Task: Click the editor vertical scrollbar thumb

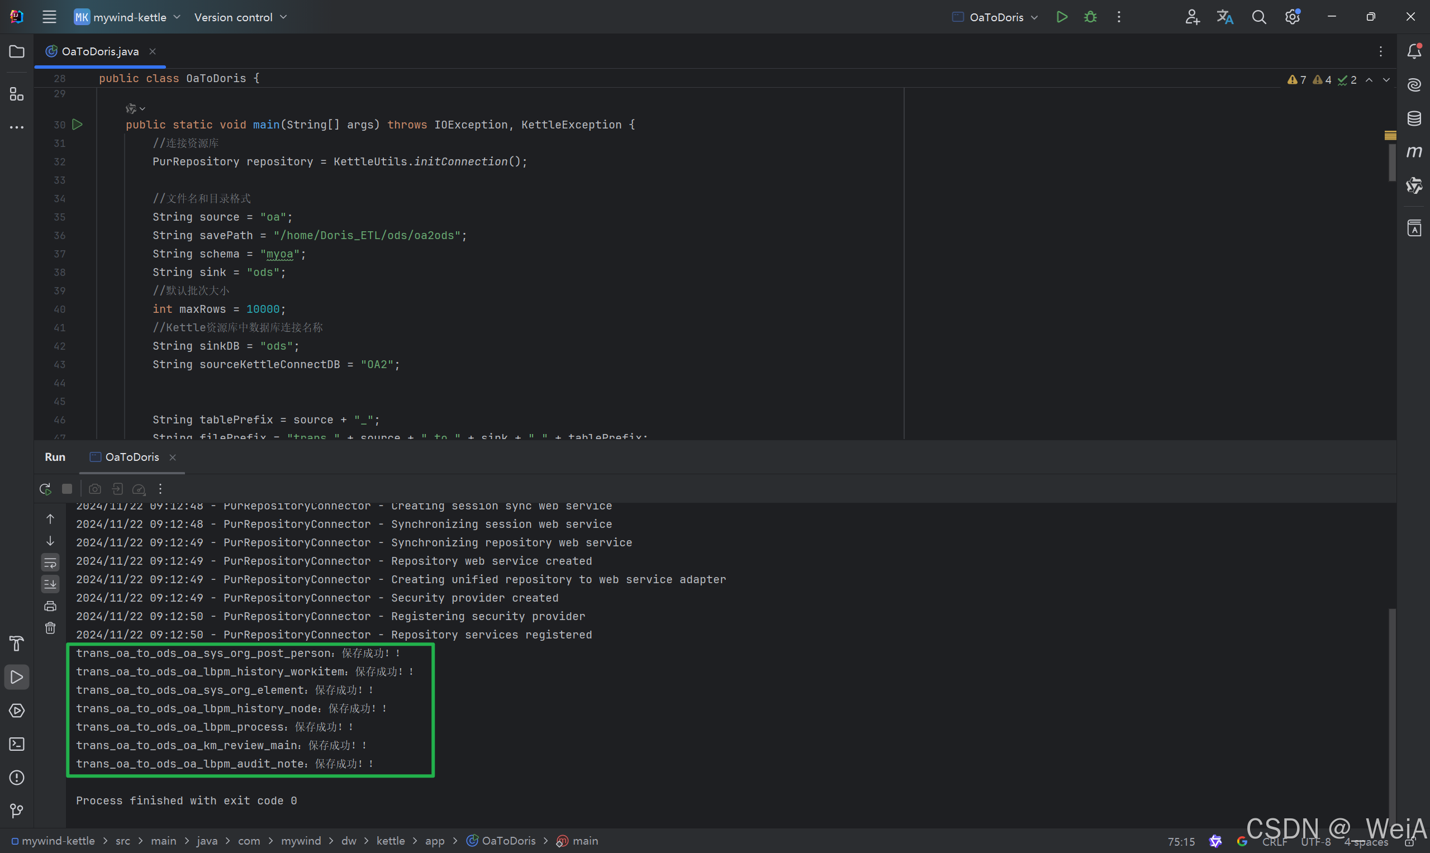Action: [1391, 162]
